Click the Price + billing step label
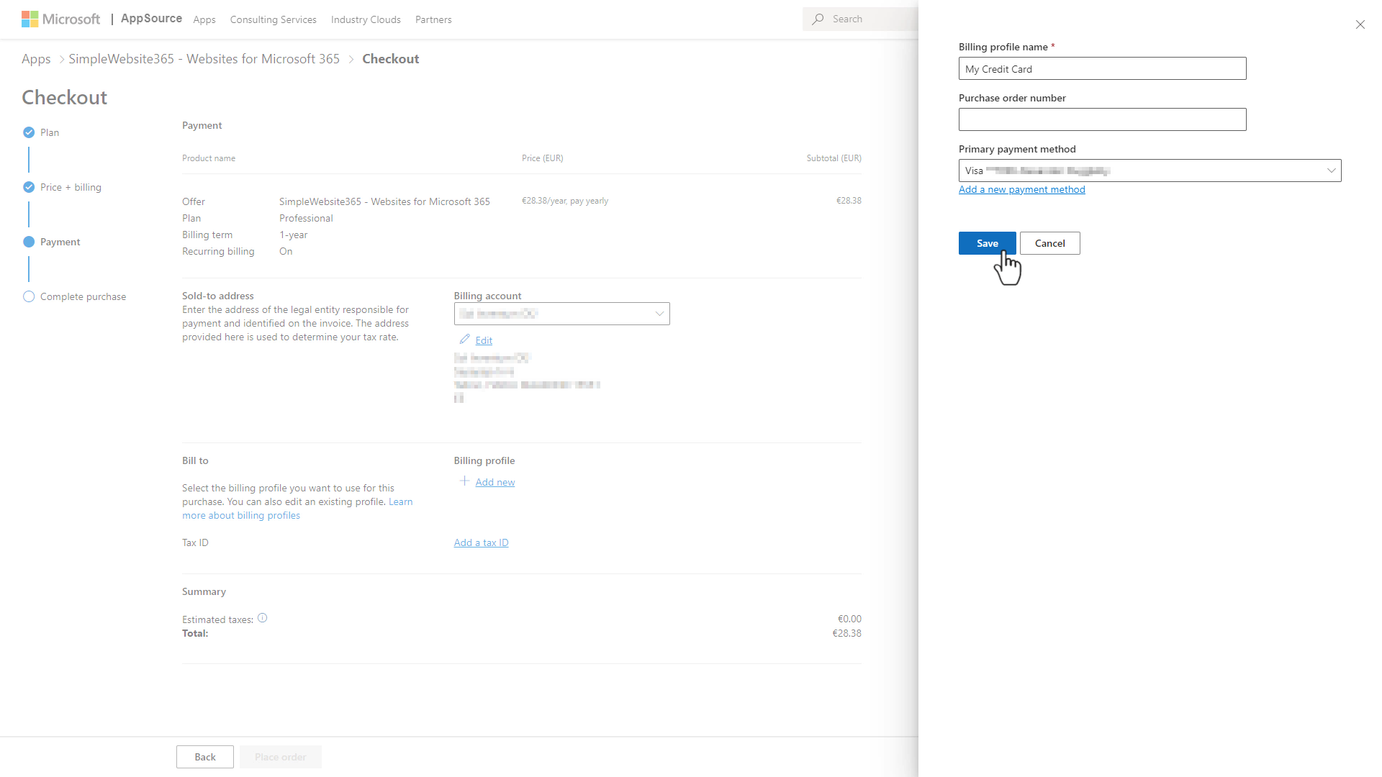 tap(71, 187)
